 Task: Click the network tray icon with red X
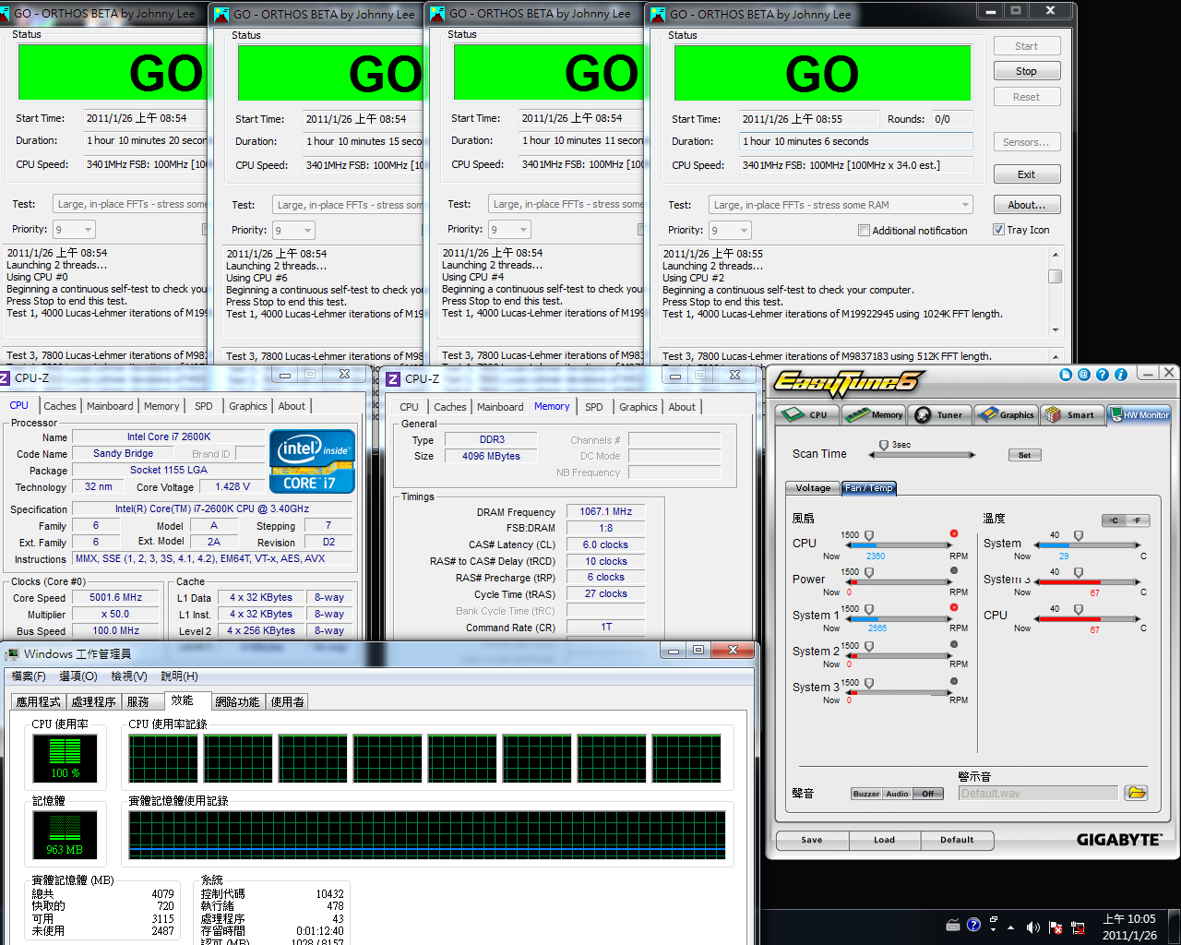[1079, 927]
